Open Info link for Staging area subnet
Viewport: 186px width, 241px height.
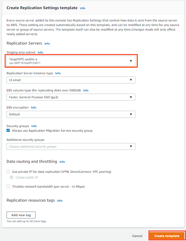click(x=40, y=53)
